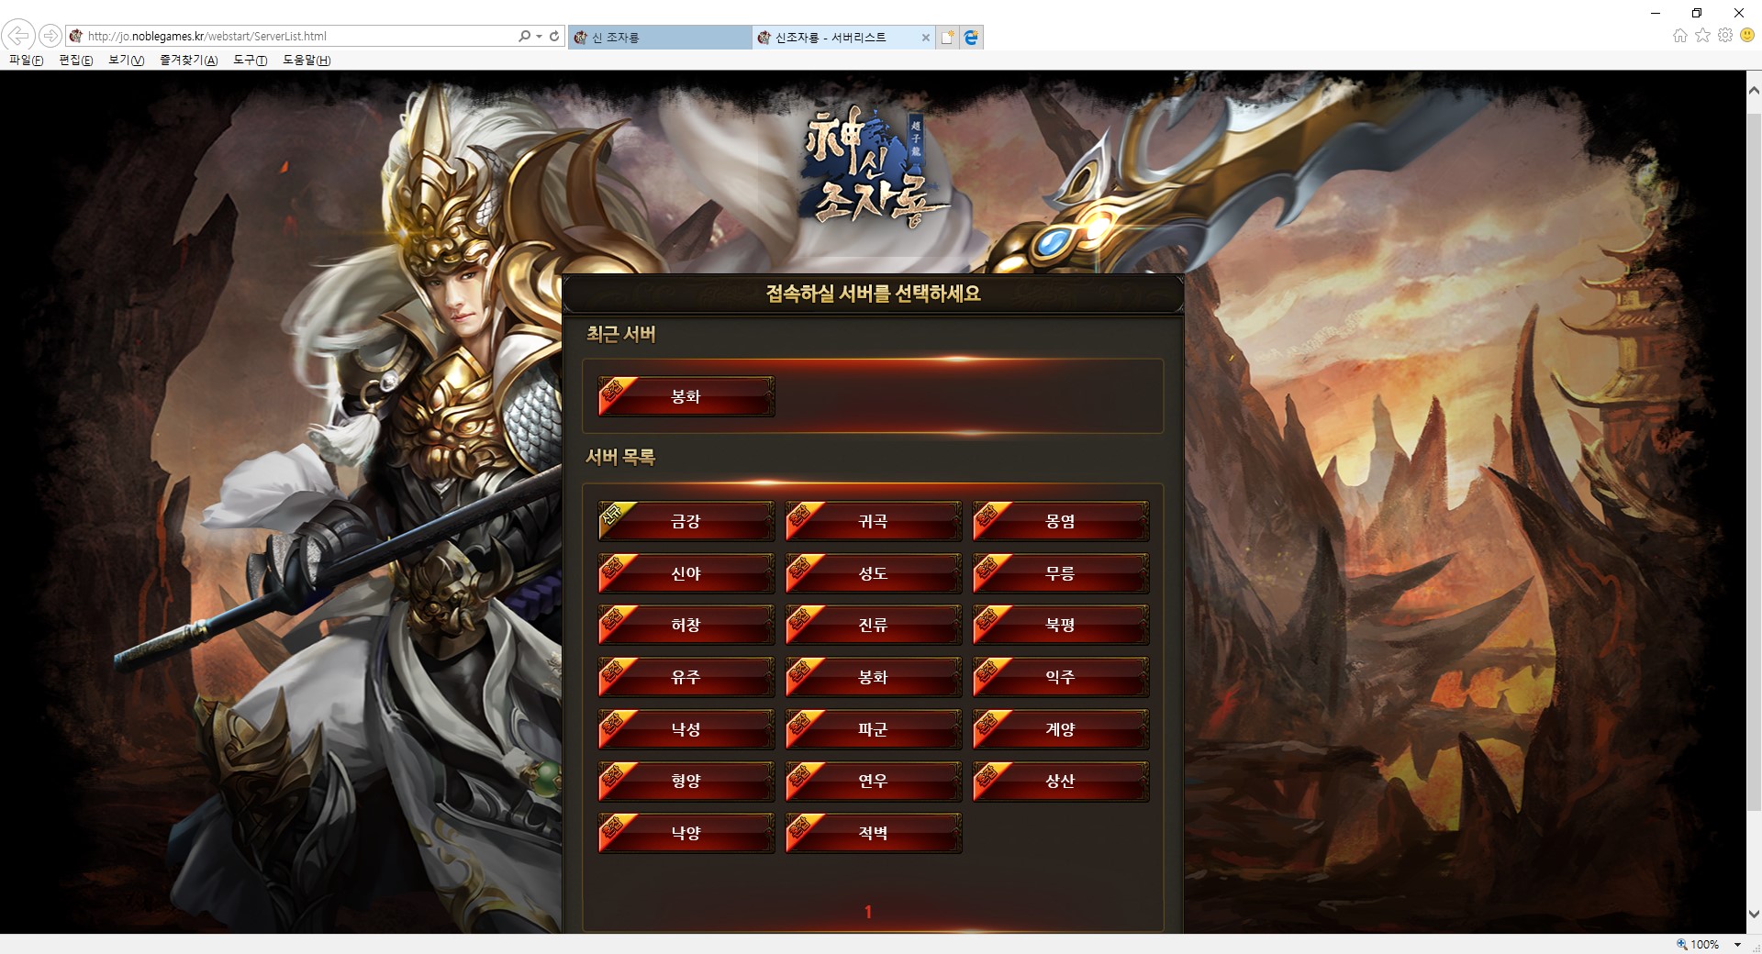1762x954 pixels.
Task: Click the browser forward arrow icon
Action: tap(50, 36)
